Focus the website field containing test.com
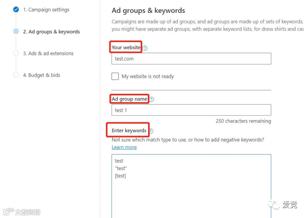 click(191, 59)
